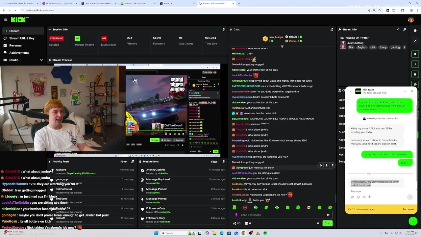
Task: Click the speech bubble quick action icon
Action: 415,85
